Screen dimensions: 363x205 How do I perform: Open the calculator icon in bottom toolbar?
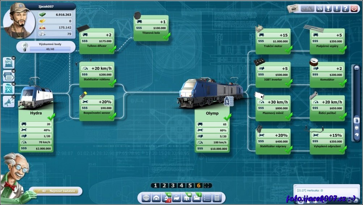click(217, 198)
